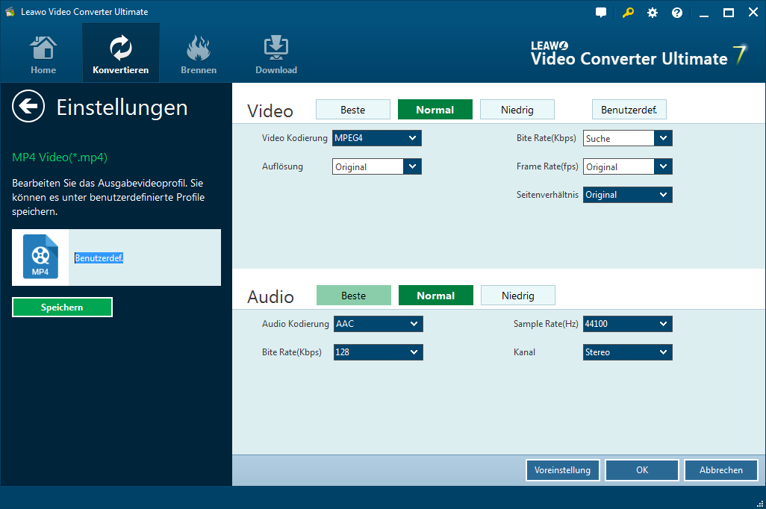Select Niedrig video quality preset
The width and height of the screenshot is (766, 509).
[517, 110]
